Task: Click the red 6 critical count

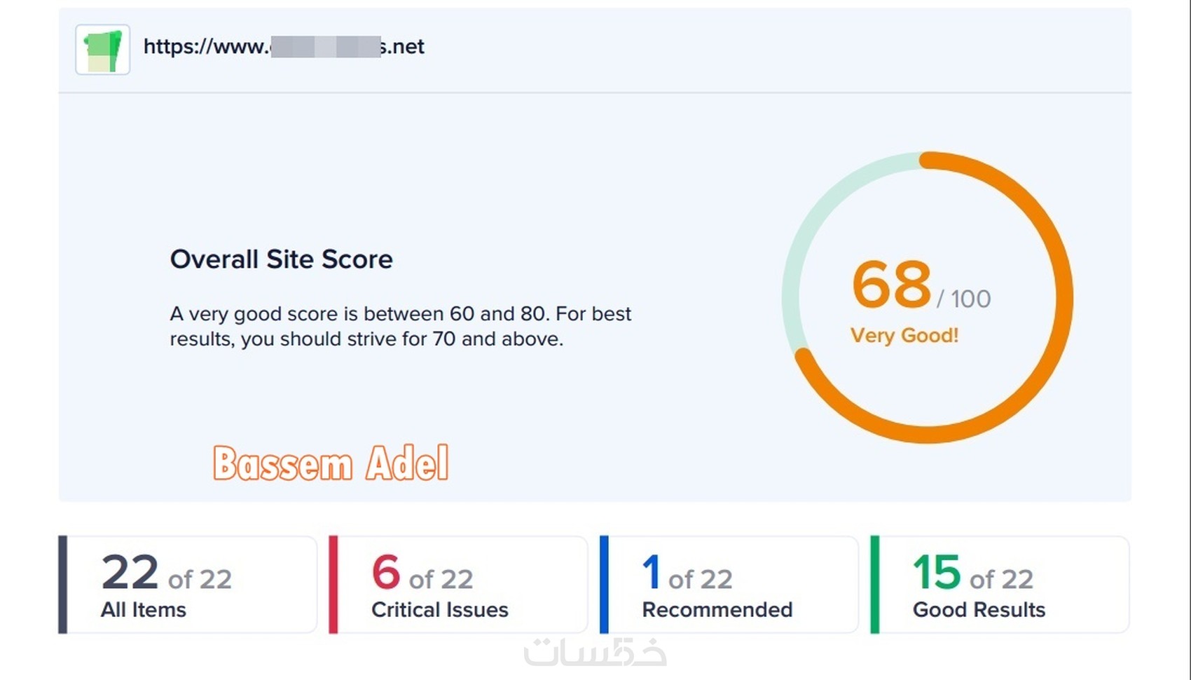Action: click(386, 573)
